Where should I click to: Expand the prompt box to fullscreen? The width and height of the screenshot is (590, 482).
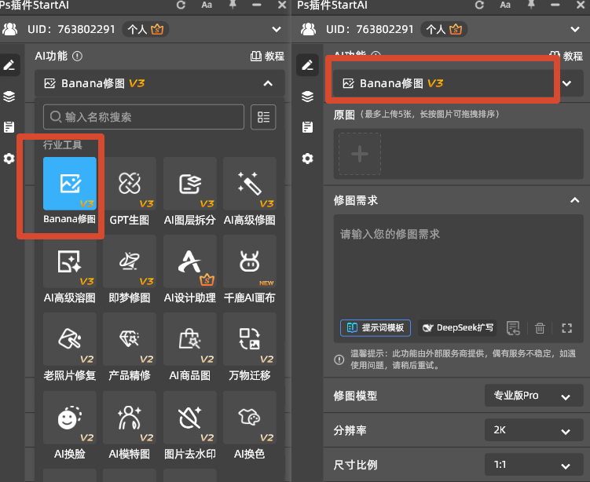point(567,328)
